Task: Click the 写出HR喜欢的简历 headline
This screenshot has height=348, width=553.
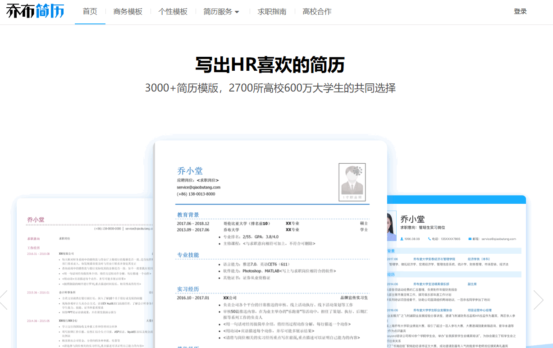Action: [270, 65]
